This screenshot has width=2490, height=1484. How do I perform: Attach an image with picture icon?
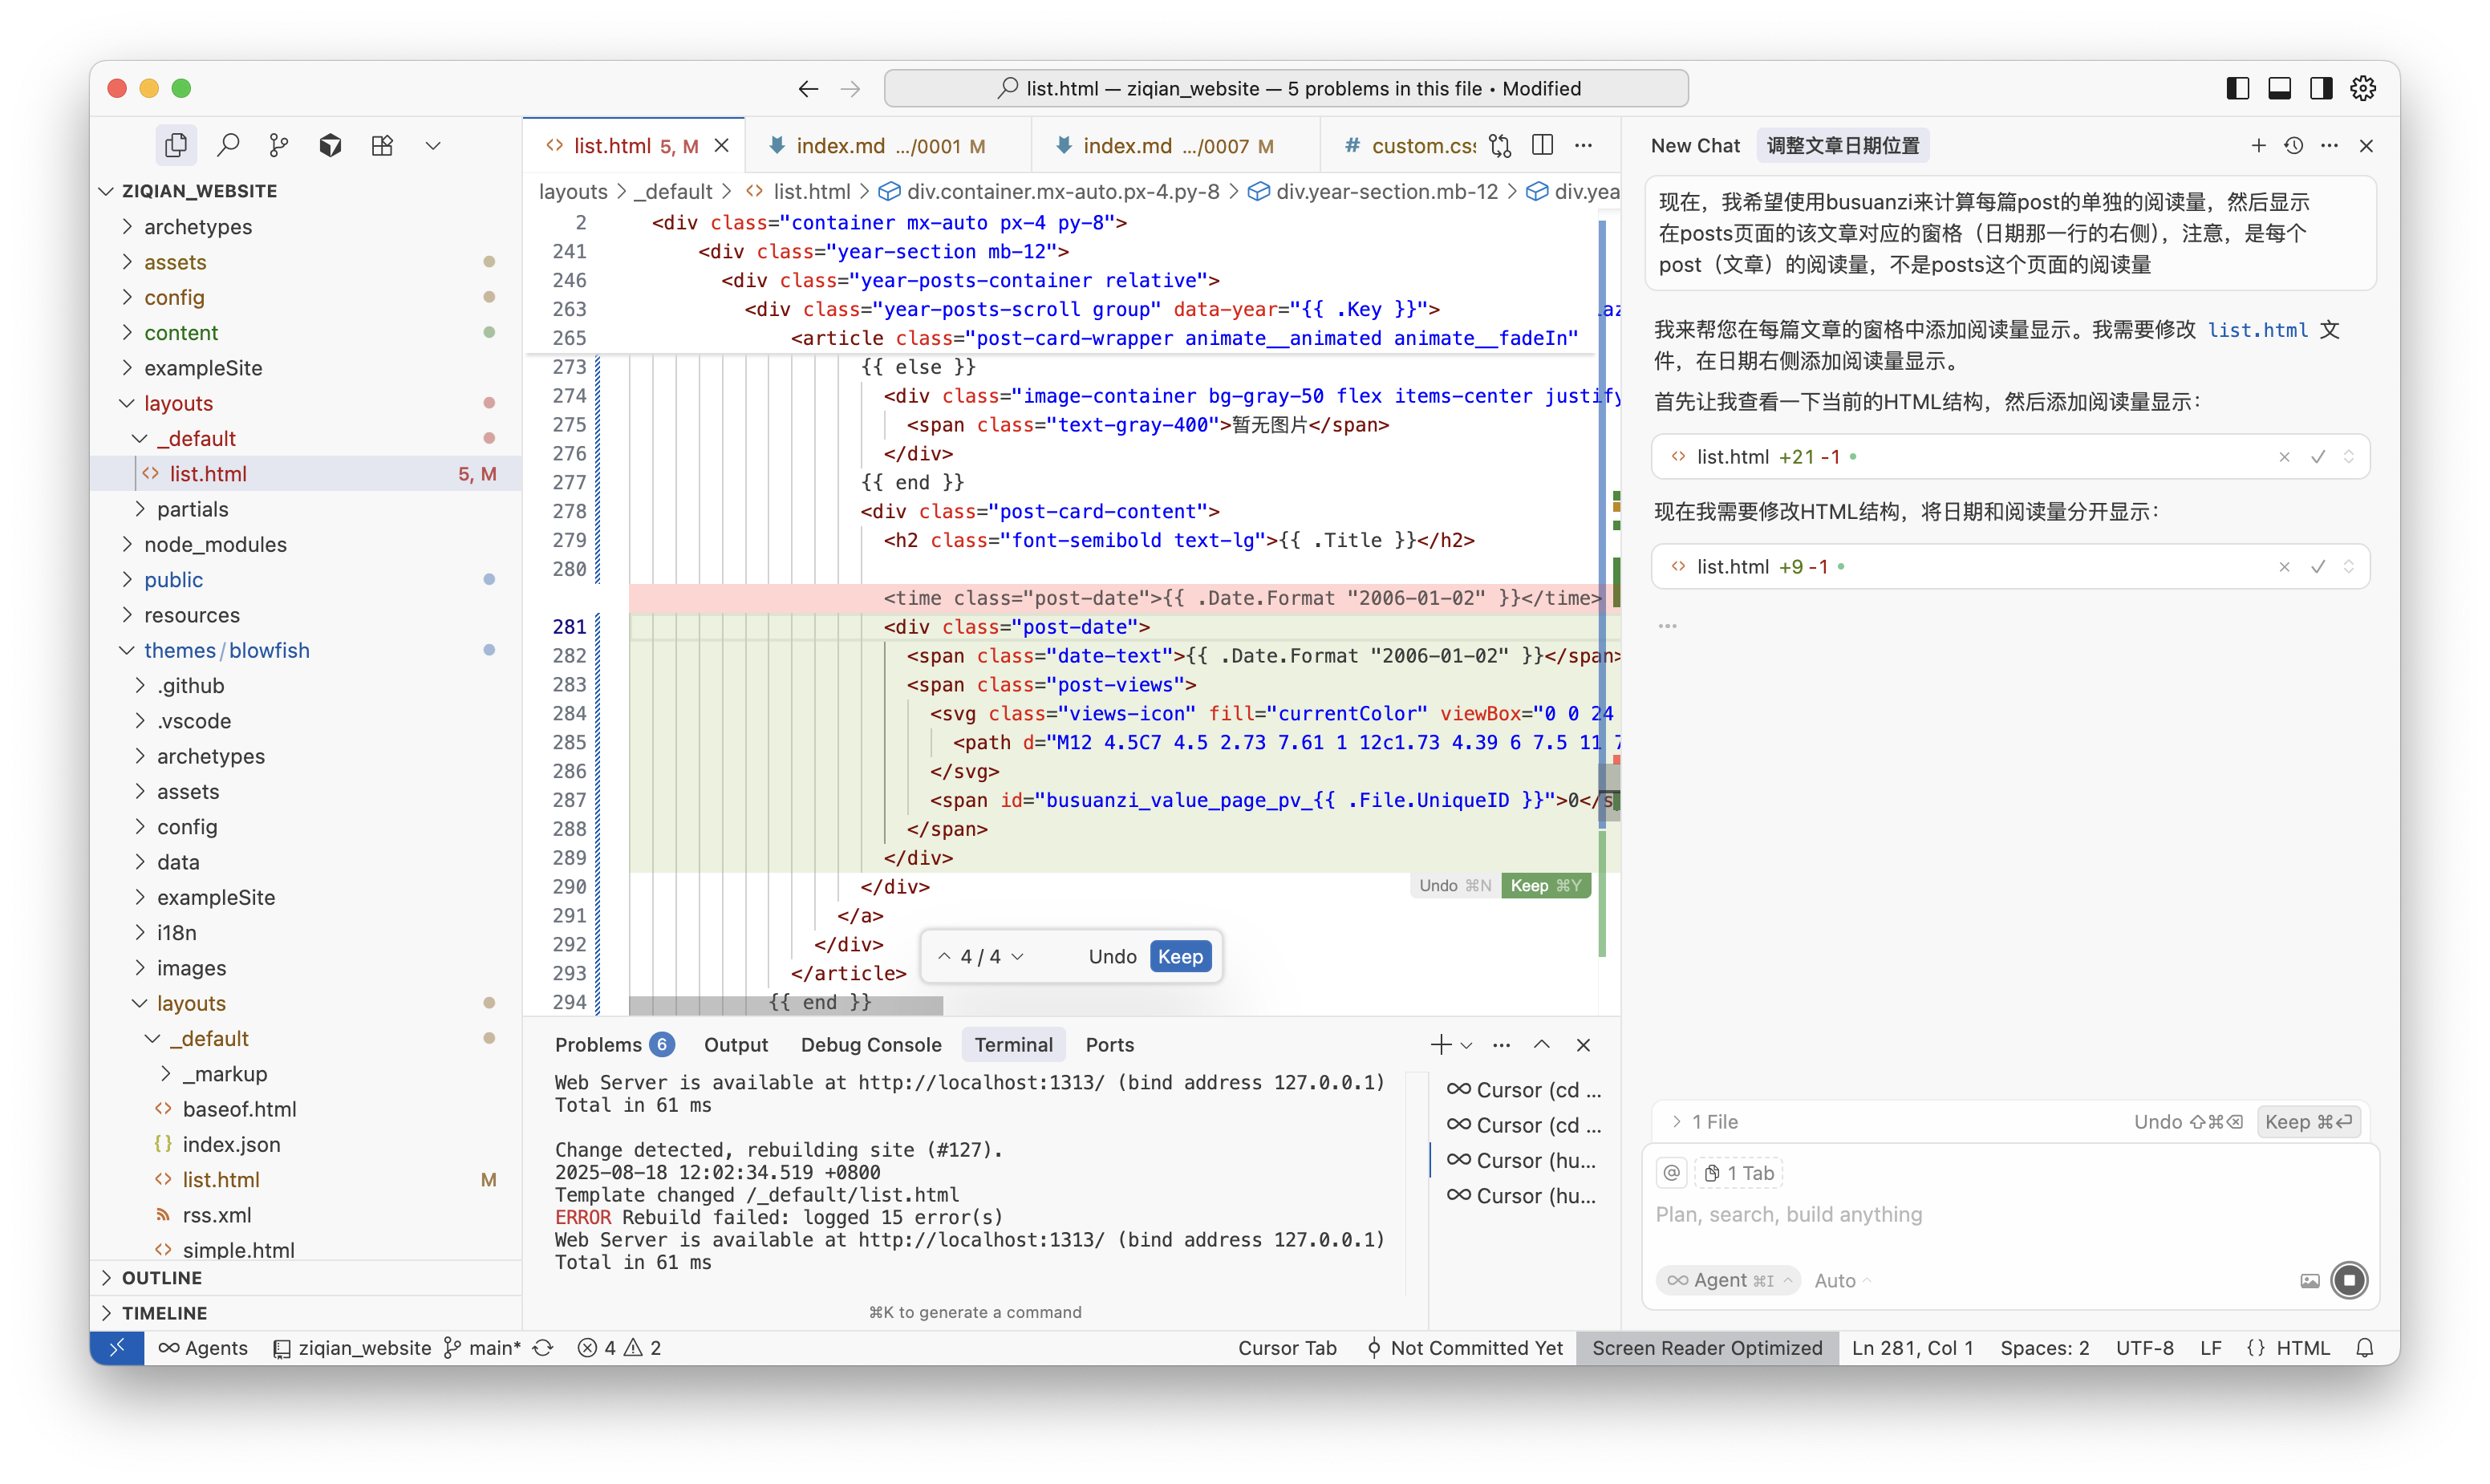tap(2310, 1281)
